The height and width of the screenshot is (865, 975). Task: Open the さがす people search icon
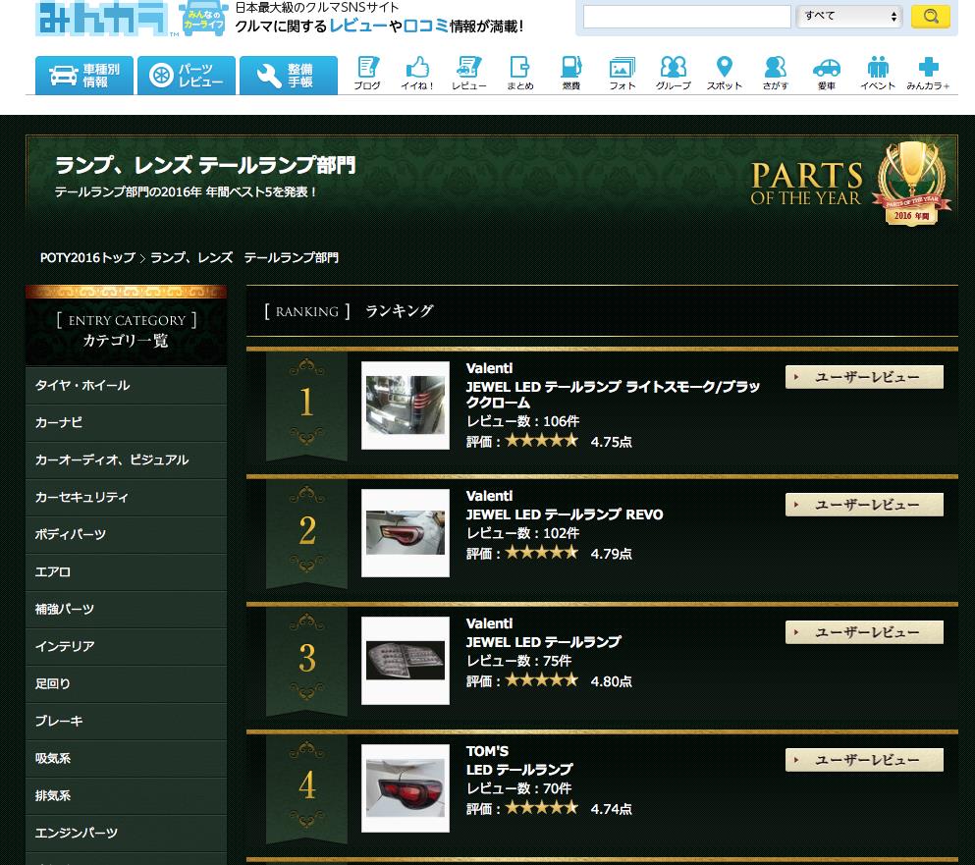pyautogui.click(x=776, y=74)
